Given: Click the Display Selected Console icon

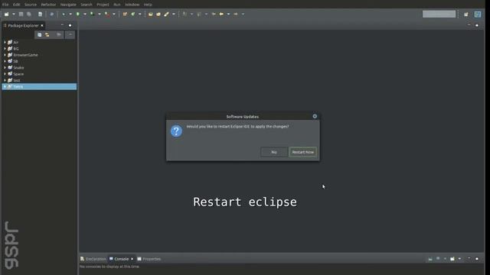Looking at the screenshot, I should [438, 259].
